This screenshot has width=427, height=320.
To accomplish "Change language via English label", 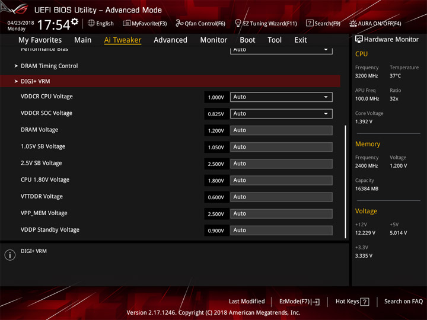I will click(x=105, y=23).
